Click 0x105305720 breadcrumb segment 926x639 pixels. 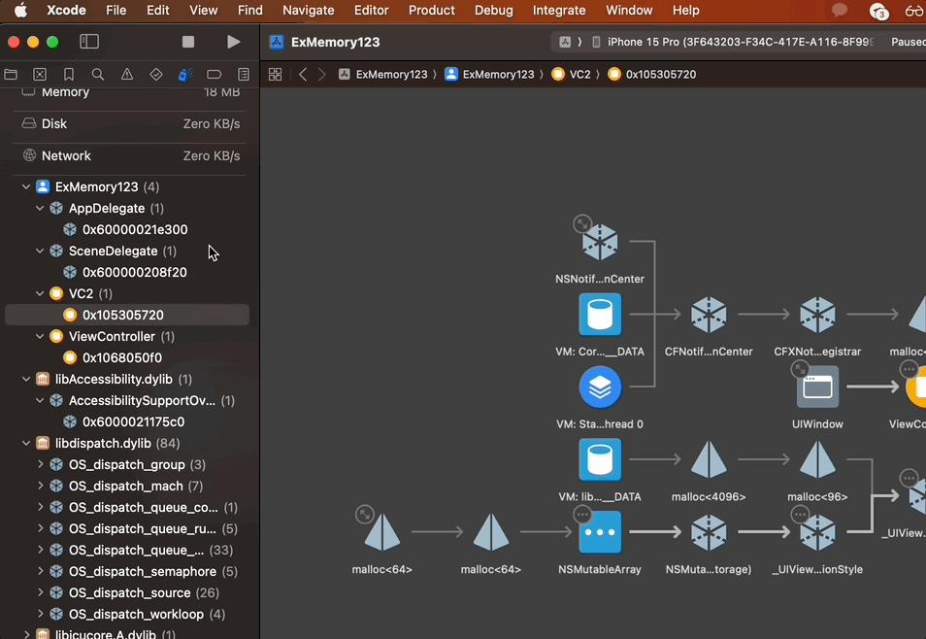point(652,75)
